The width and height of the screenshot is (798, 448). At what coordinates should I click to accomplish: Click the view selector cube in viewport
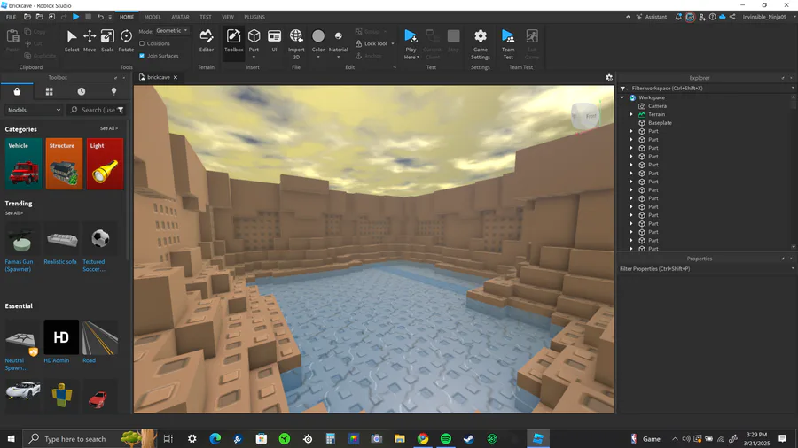point(585,116)
